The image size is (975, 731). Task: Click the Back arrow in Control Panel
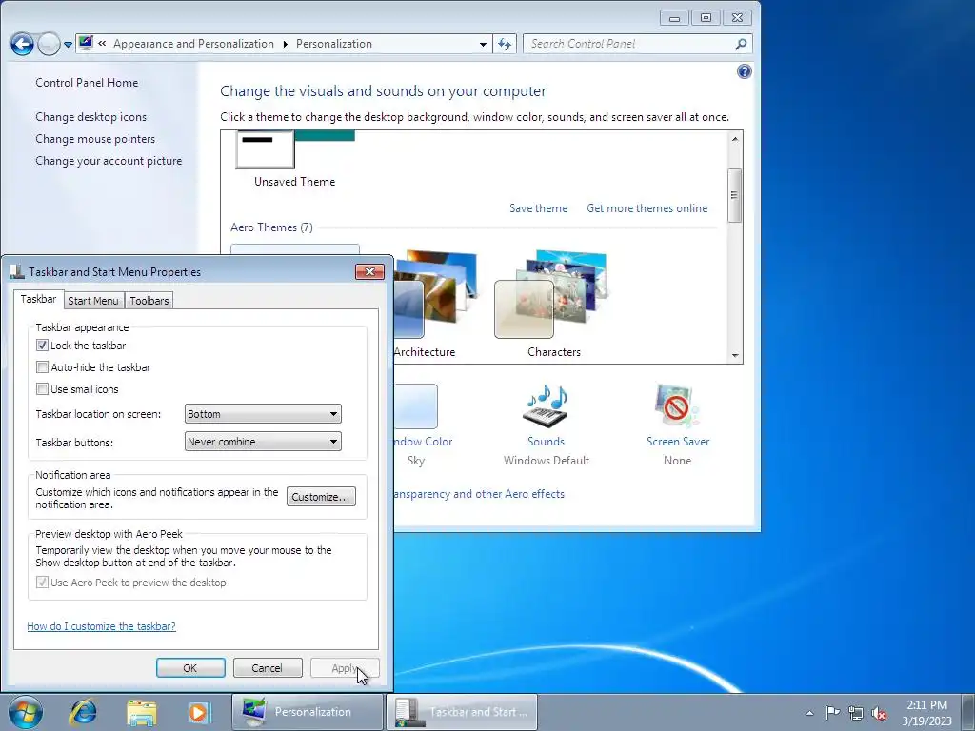[x=22, y=44]
